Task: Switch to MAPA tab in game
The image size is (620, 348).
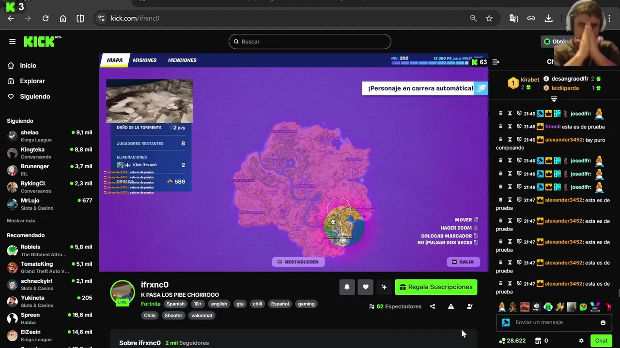Action: (115, 60)
